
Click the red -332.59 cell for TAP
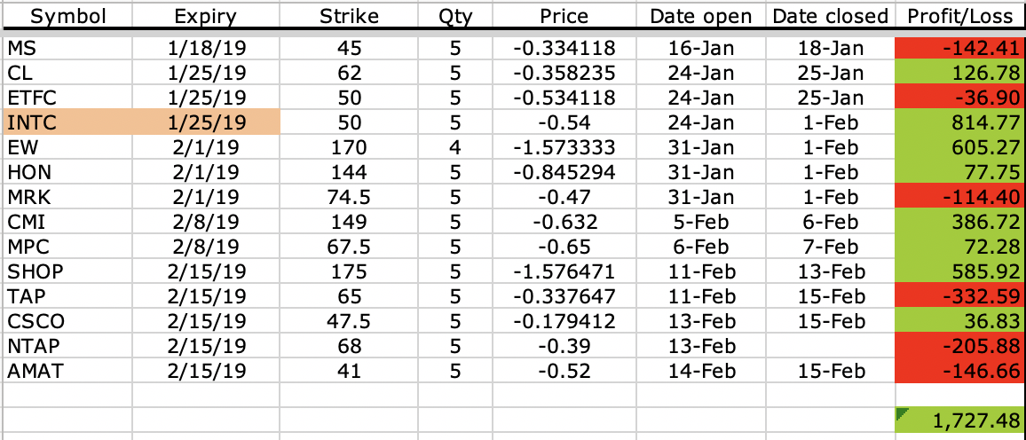point(959,296)
